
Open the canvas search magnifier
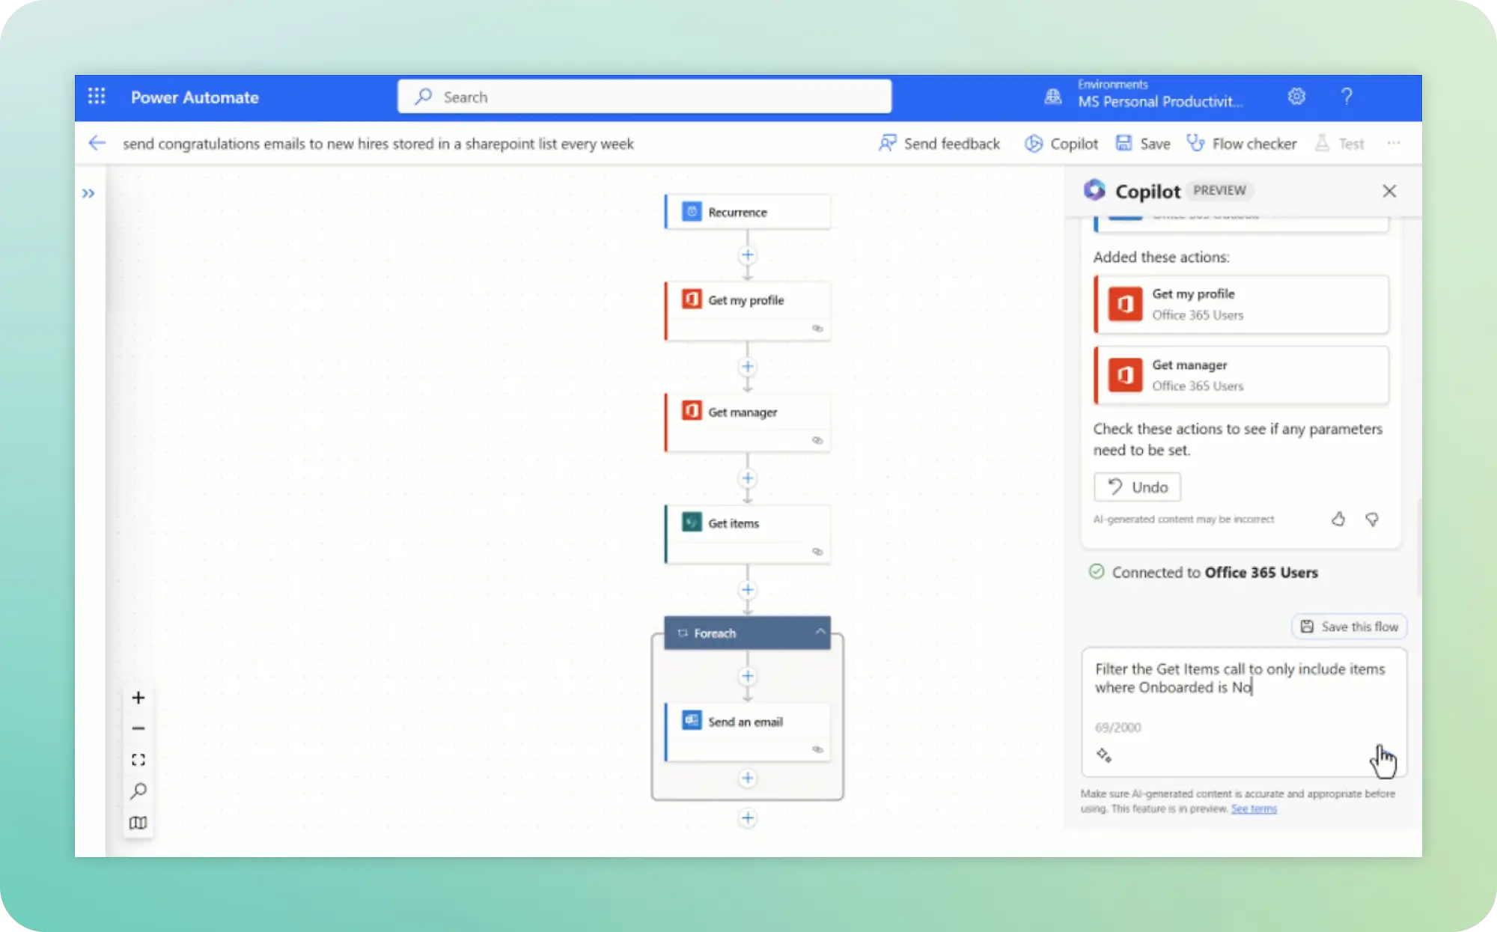(138, 791)
